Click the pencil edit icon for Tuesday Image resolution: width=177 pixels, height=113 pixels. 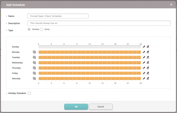coord(144,57)
